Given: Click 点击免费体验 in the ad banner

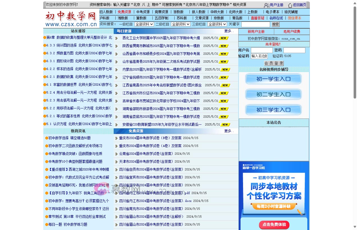Looking at the screenshot, I should click(x=274, y=225).
